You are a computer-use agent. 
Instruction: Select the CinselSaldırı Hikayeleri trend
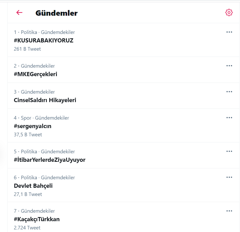point(45,100)
